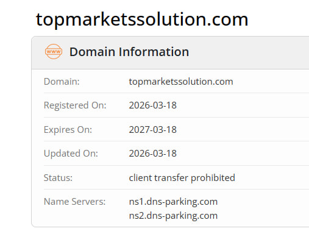Select the status client transfer prohibited

tap(182, 178)
